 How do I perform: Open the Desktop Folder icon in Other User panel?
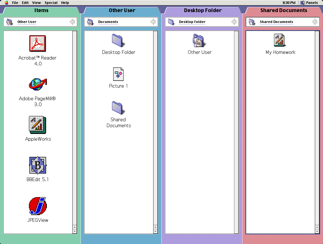click(x=118, y=40)
